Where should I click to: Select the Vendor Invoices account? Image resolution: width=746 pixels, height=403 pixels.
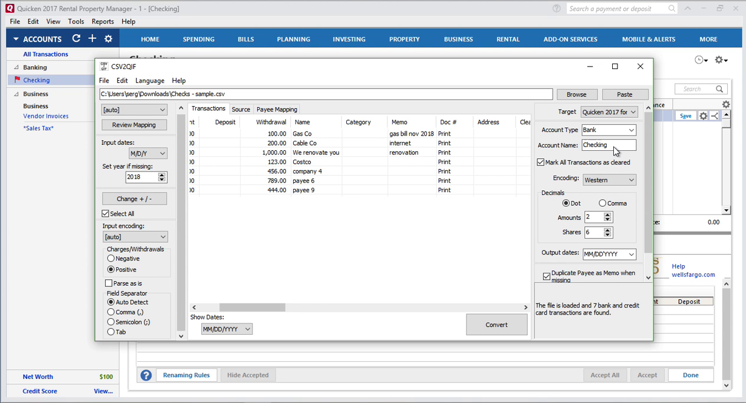pos(46,116)
